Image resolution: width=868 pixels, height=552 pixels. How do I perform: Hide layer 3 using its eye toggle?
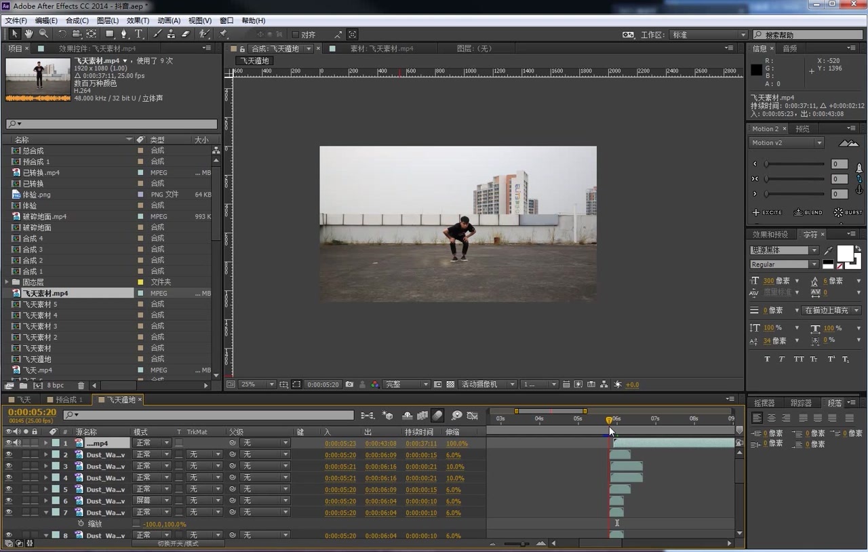pos(9,467)
